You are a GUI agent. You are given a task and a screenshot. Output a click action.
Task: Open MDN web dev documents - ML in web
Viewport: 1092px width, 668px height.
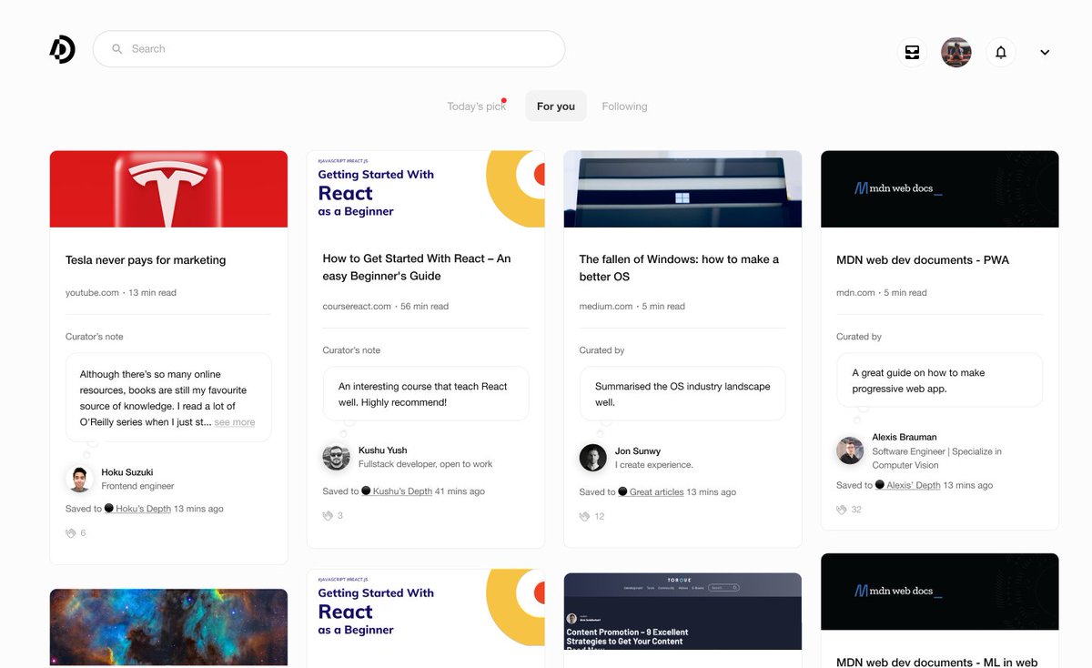[x=937, y=662]
